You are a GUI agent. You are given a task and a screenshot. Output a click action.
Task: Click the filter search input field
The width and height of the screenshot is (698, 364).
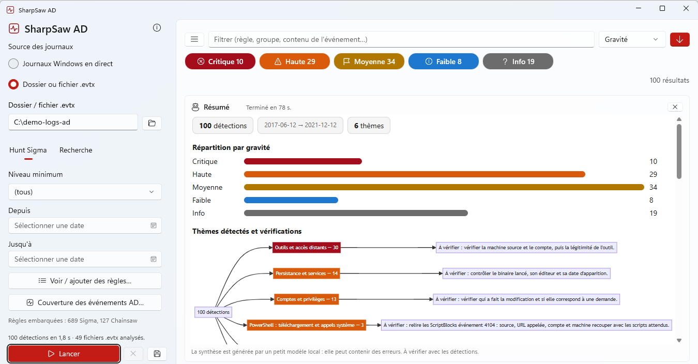click(x=401, y=39)
